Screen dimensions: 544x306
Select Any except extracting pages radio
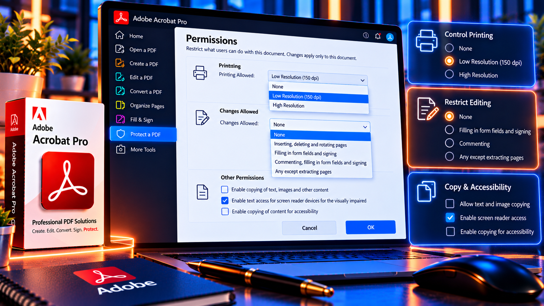pos(450,156)
